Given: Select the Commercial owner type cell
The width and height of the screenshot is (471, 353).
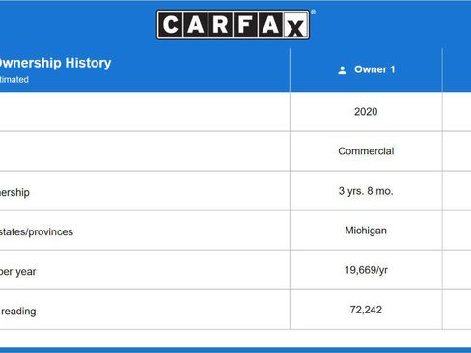Looking at the screenshot, I should [x=366, y=151].
